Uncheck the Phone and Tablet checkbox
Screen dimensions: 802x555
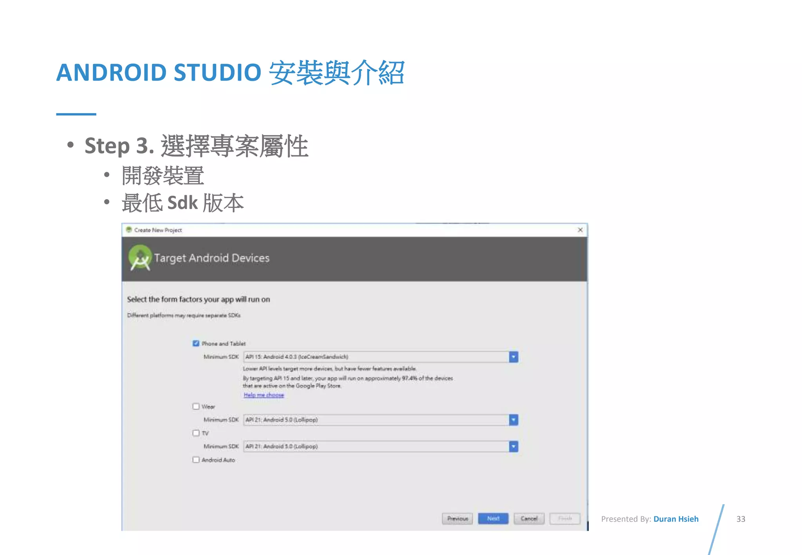coord(196,343)
